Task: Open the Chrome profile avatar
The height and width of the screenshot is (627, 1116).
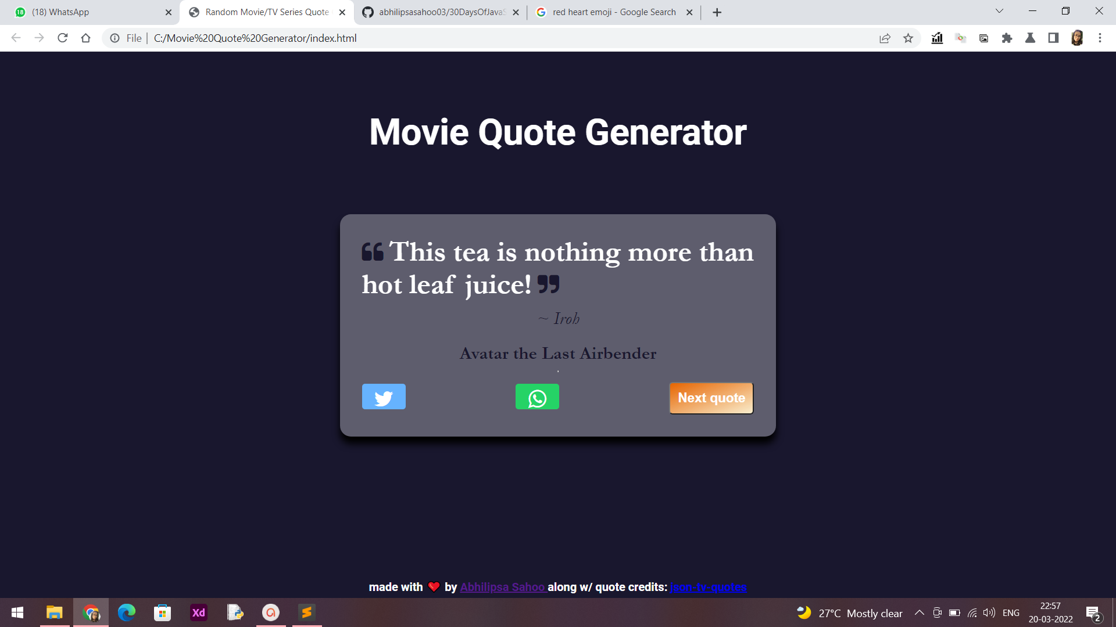Action: coord(1077,38)
